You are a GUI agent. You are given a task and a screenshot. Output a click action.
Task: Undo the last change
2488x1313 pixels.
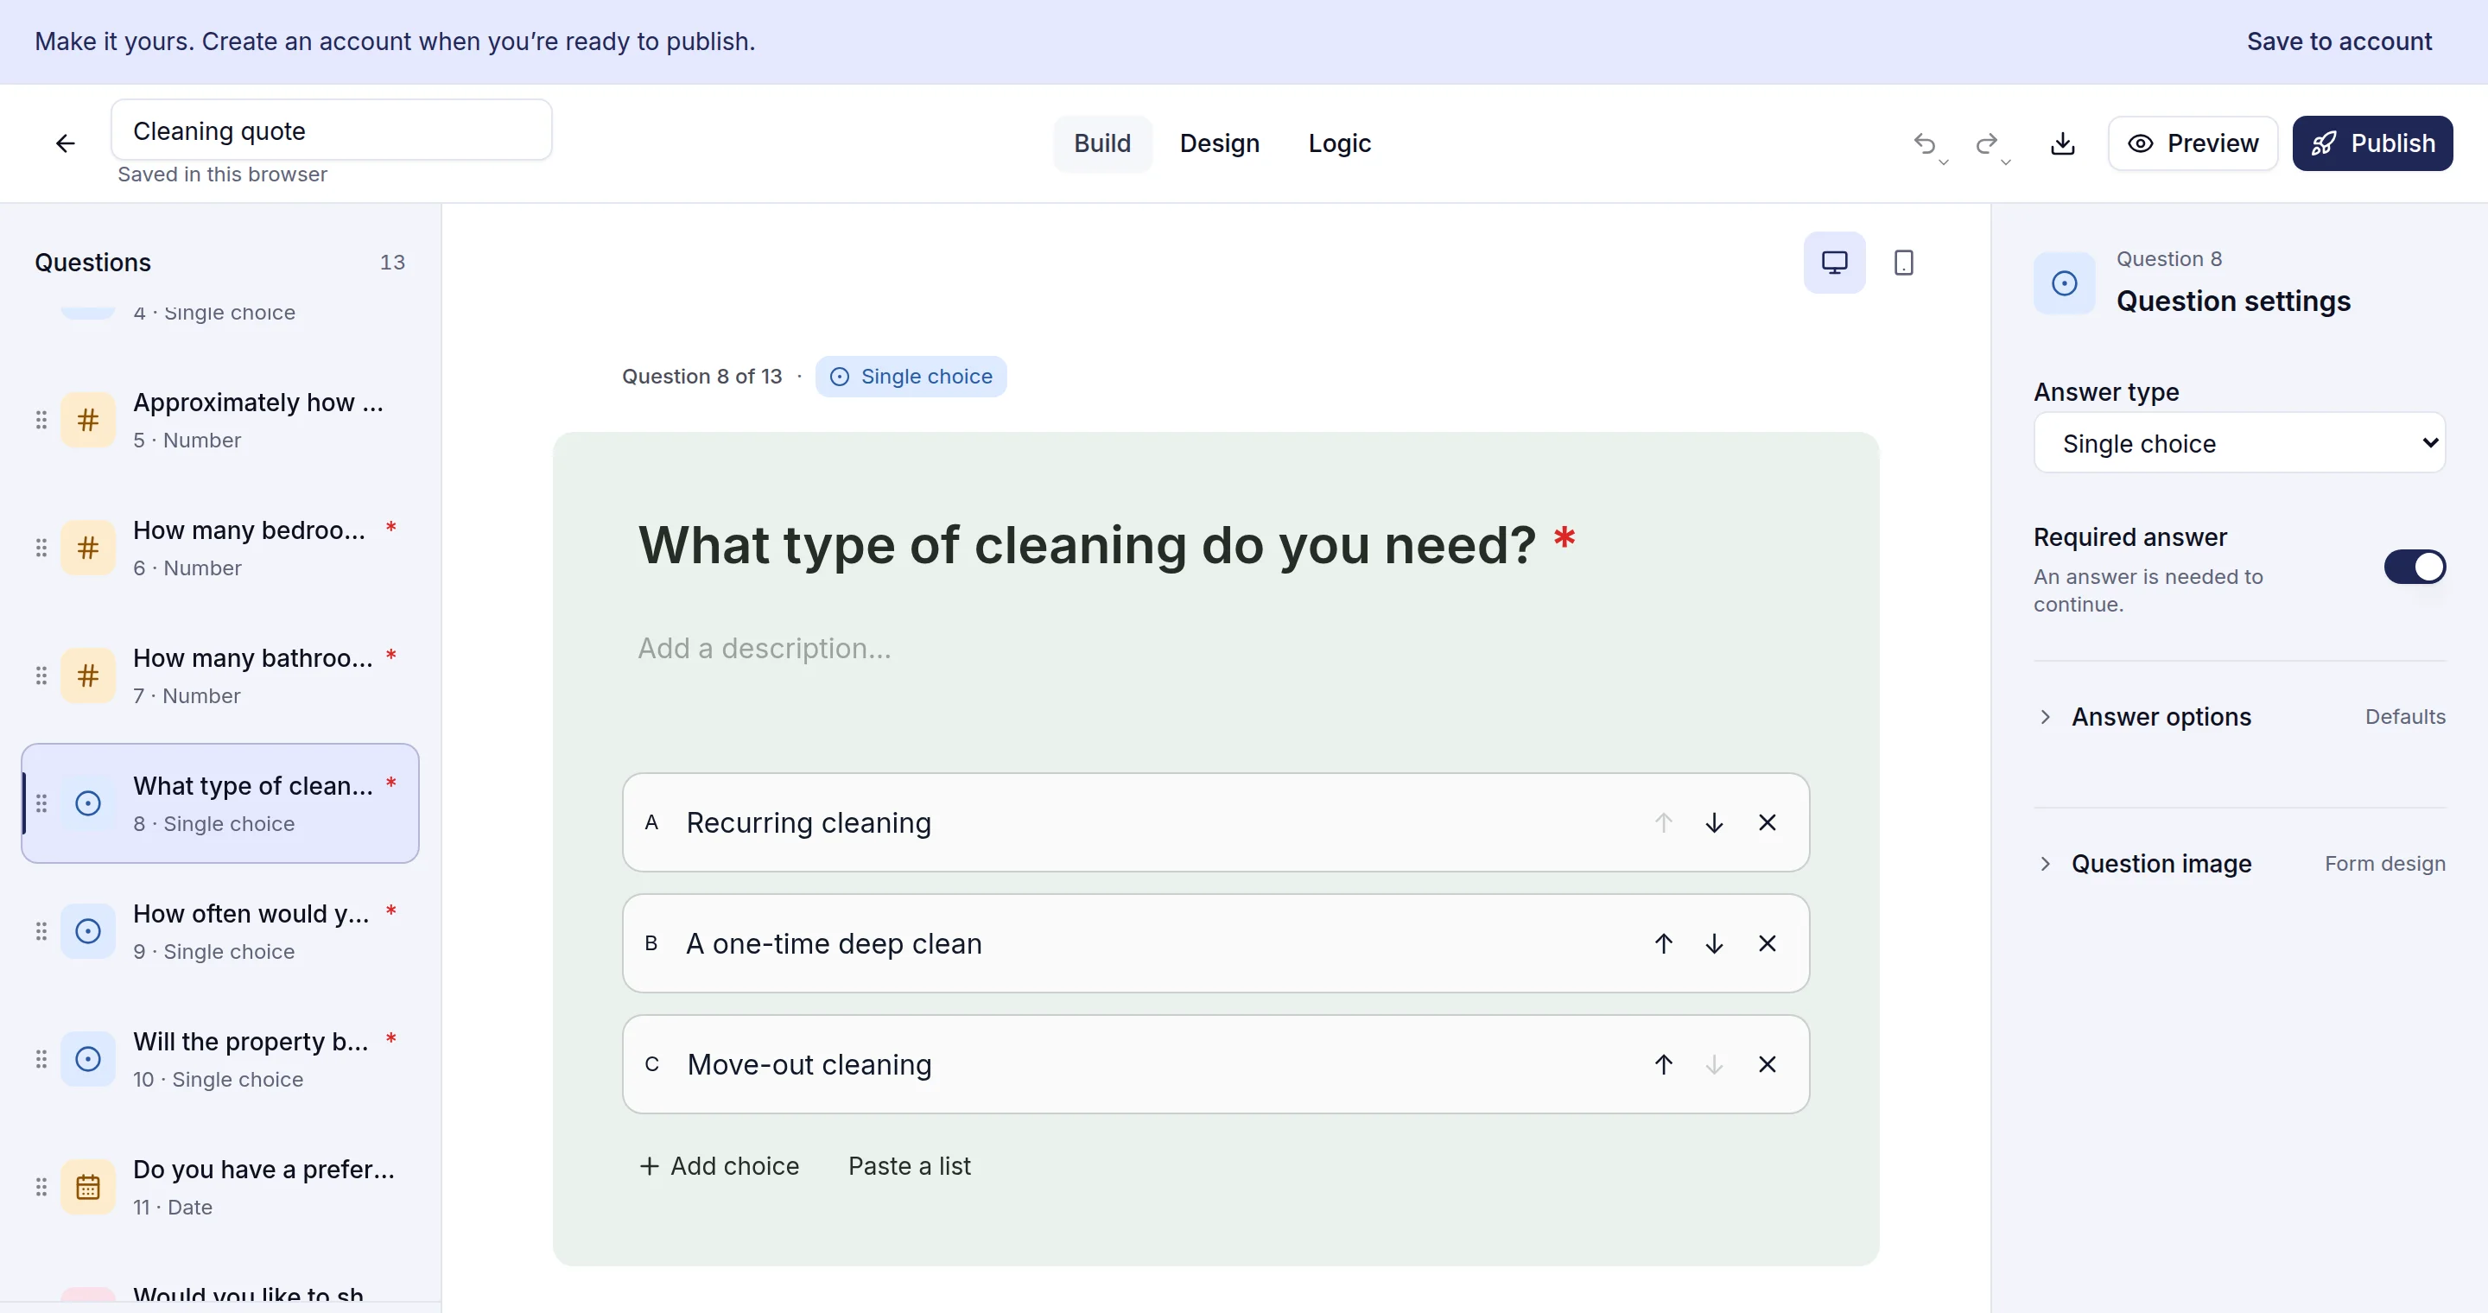1925,144
